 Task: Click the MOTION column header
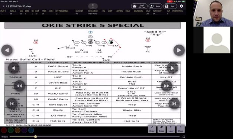119,11
